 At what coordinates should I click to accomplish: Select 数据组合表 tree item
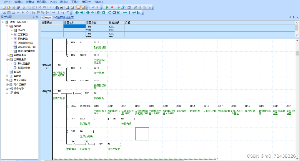24,68
